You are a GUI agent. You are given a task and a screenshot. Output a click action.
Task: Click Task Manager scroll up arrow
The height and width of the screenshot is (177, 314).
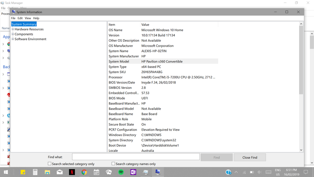pos(312,34)
